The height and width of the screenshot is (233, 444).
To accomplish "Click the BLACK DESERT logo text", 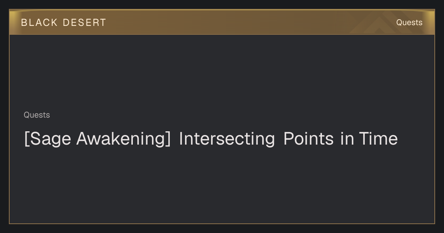I will pyautogui.click(x=64, y=23).
